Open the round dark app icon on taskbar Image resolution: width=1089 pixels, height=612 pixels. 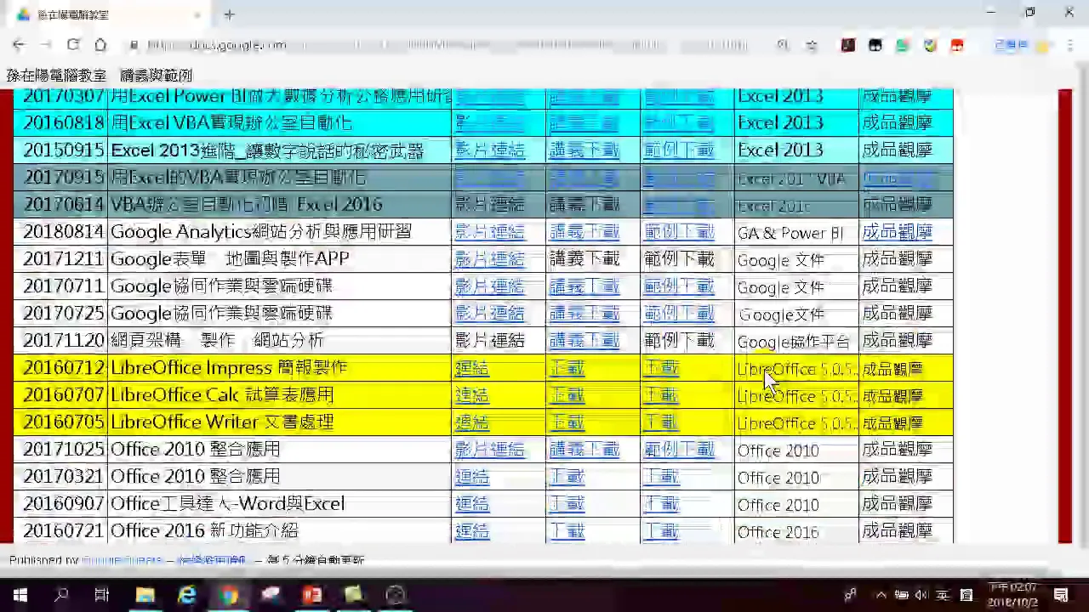(395, 595)
